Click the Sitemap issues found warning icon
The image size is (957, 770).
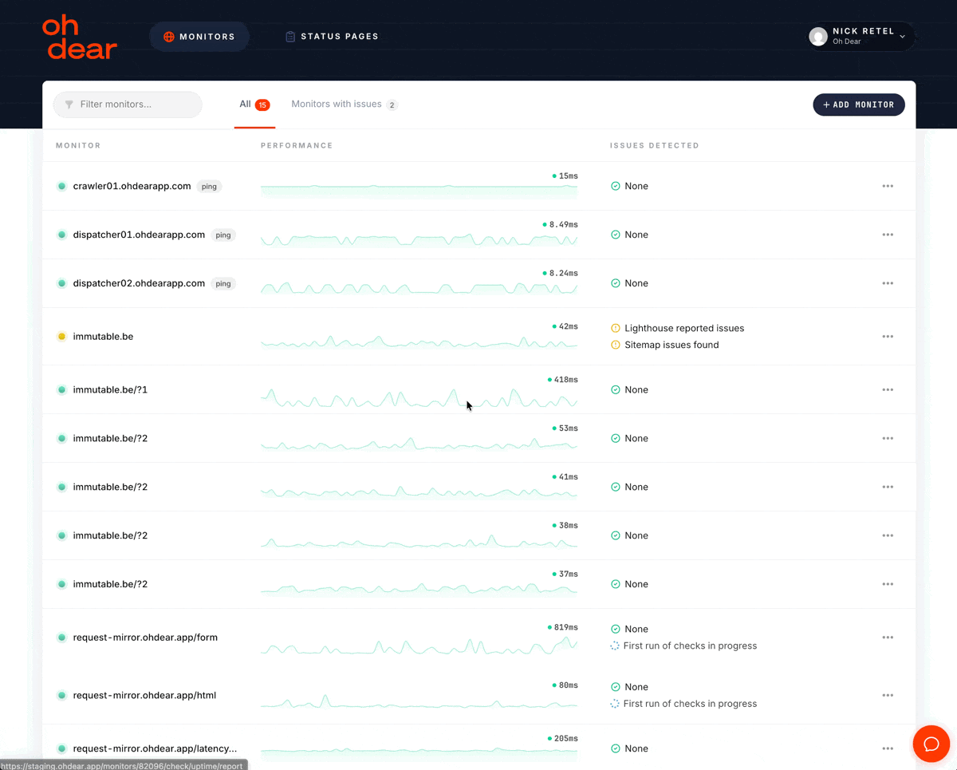615,345
